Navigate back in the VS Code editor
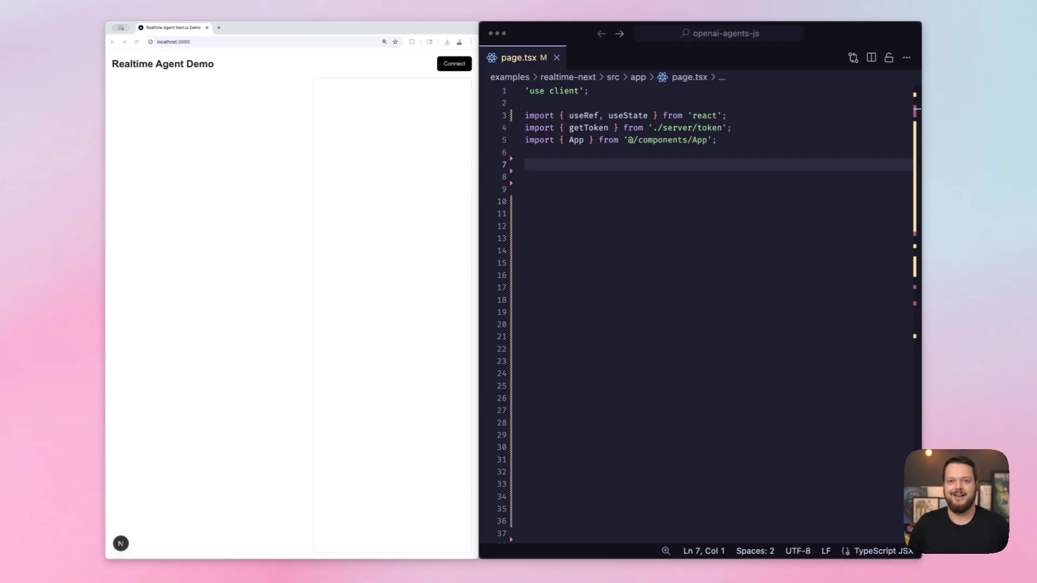The image size is (1037, 583). pyautogui.click(x=601, y=33)
